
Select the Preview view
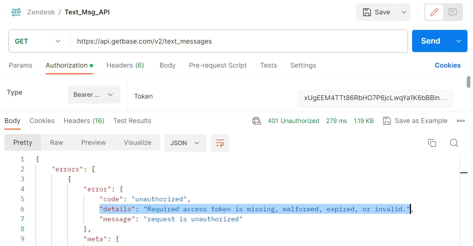pyautogui.click(x=93, y=143)
